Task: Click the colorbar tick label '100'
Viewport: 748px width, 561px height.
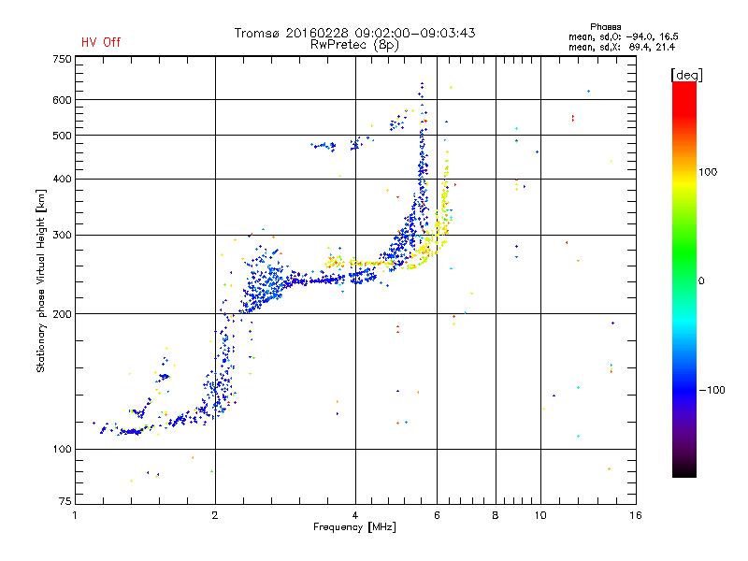Action: (x=708, y=172)
